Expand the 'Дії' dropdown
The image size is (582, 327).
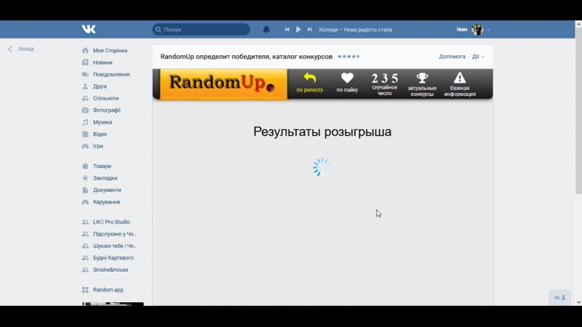[477, 57]
